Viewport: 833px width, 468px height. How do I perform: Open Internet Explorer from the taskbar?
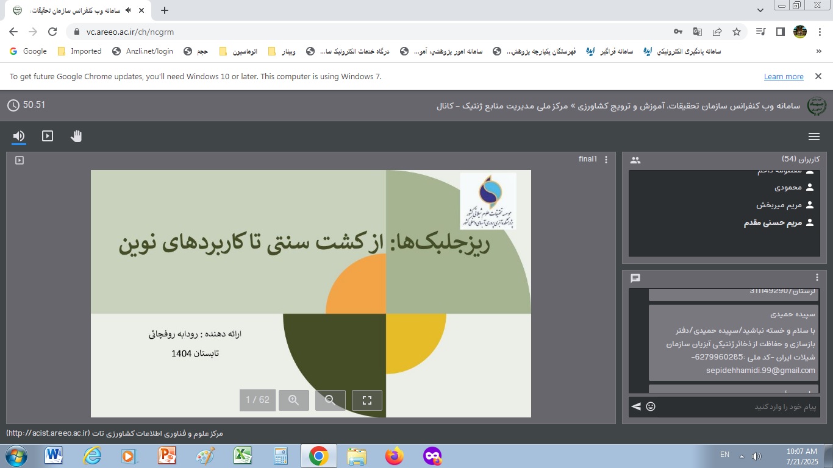(x=92, y=456)
